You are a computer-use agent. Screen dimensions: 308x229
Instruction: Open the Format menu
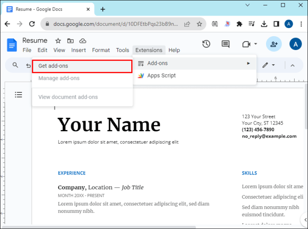tap(101, 50)
